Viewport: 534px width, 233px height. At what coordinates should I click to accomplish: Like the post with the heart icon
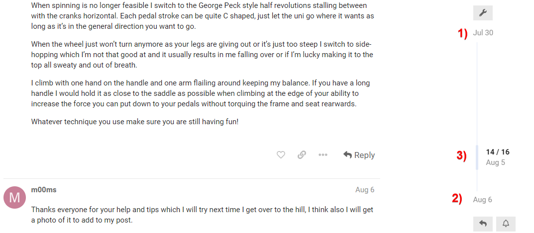tap(281, 155)
